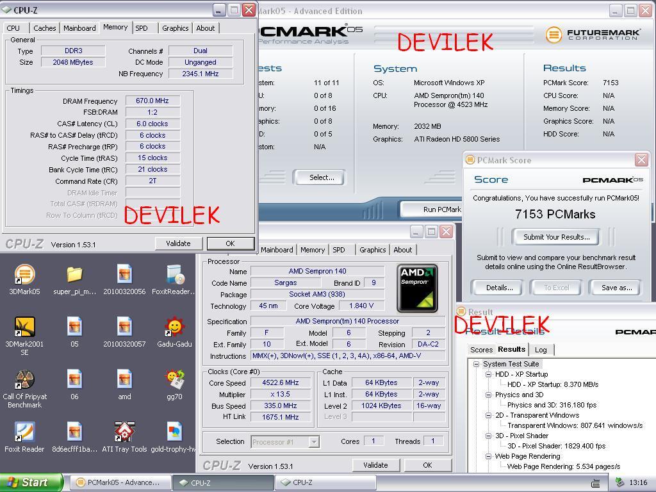
Task: Collapse 3D - Pixel Shader node
Action: click(488, 436)
